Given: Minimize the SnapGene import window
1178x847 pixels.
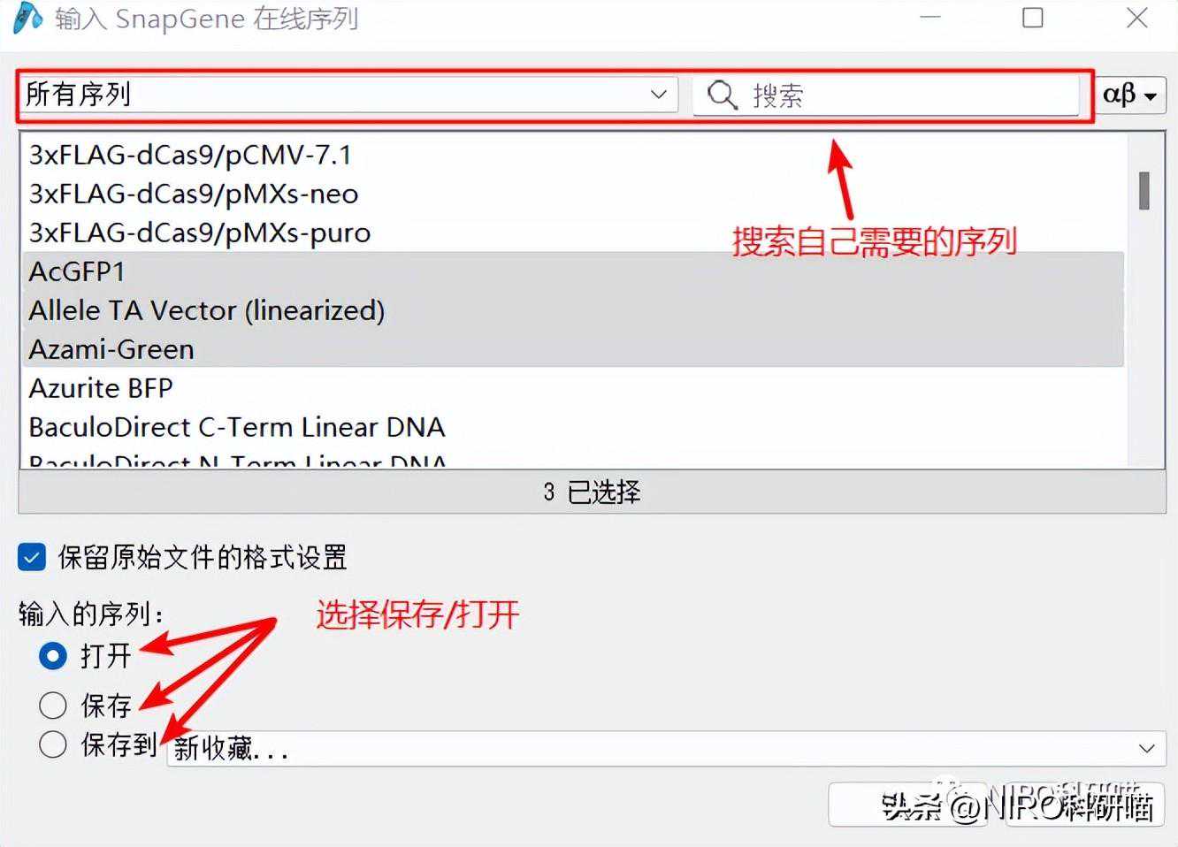Looking at the screenshot, I should [x=929, y=18].
